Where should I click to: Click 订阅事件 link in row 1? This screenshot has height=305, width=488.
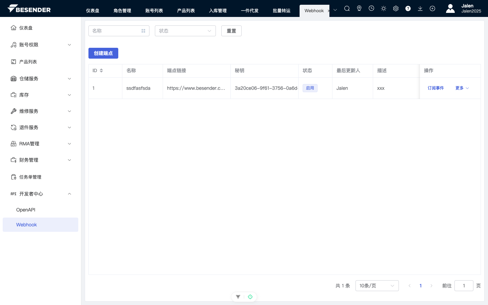436,88
